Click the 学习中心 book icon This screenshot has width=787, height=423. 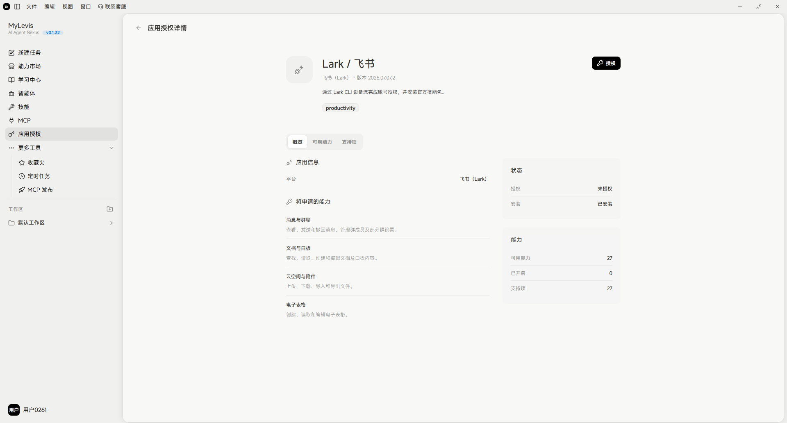[11, 80]
